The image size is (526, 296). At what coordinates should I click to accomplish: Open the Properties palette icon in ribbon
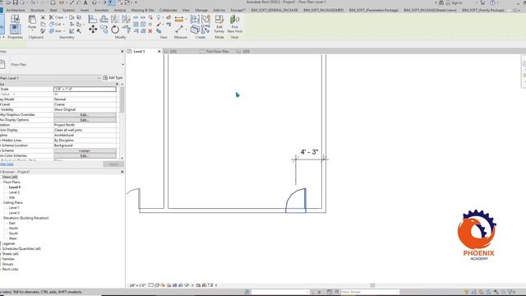[x=15, y=30]
